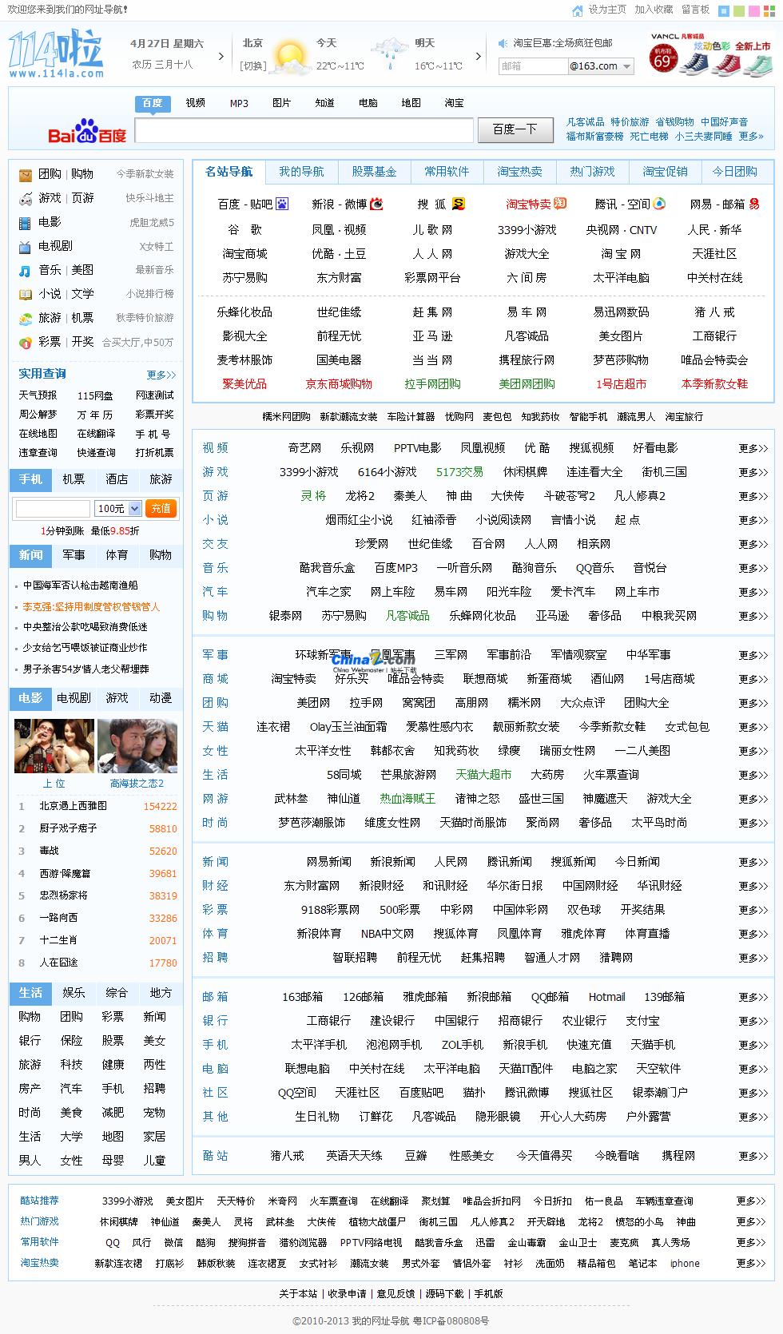Click the phone number recharge input field
Screen dimensions: 783x1334
coord(53,509)
